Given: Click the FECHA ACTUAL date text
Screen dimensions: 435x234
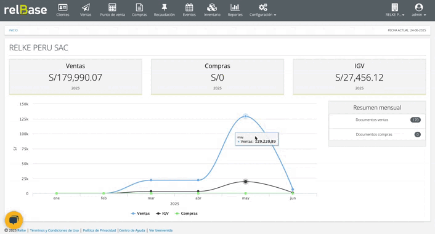Looking at the screenshot, I should (407, 30).
